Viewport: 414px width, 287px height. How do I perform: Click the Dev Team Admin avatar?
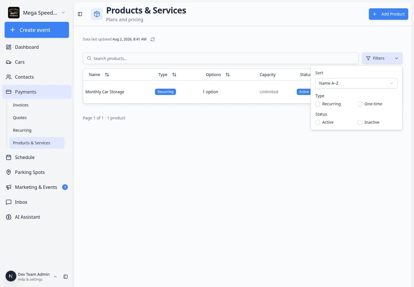pos(11,276)
